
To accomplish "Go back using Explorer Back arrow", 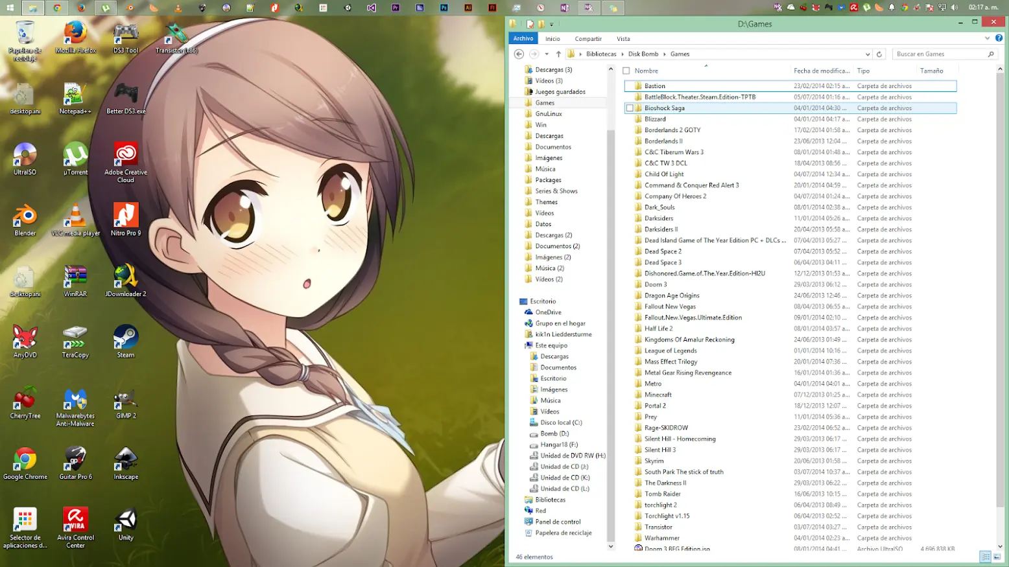I will click(519, 54).
